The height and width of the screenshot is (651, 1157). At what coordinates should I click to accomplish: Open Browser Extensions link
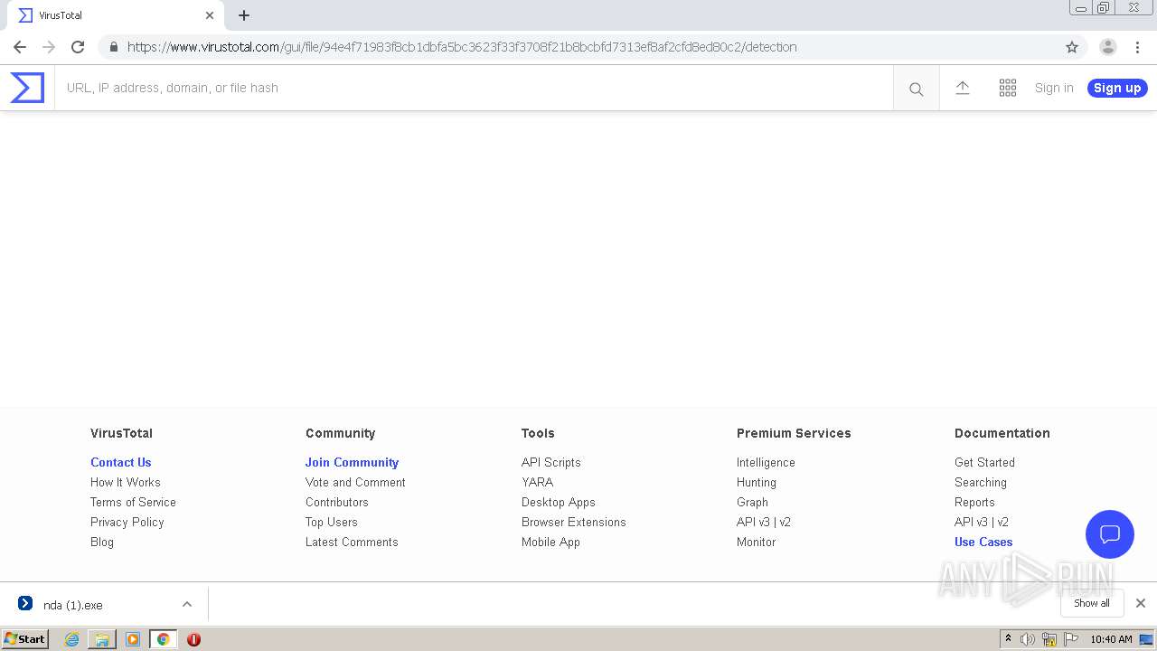click(x=574, y=522)
